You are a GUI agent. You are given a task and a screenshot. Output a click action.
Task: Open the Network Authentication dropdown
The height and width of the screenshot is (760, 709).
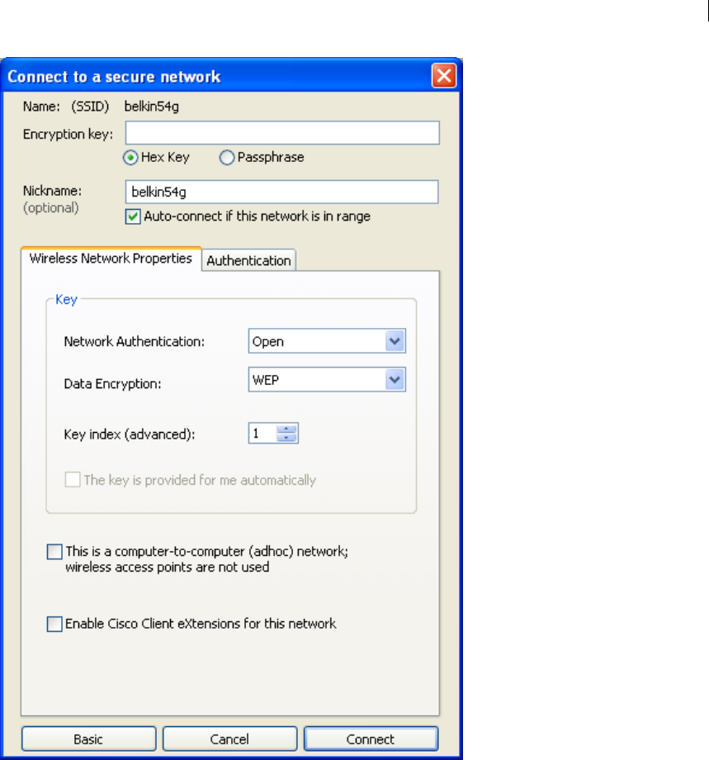click(395, 341)
